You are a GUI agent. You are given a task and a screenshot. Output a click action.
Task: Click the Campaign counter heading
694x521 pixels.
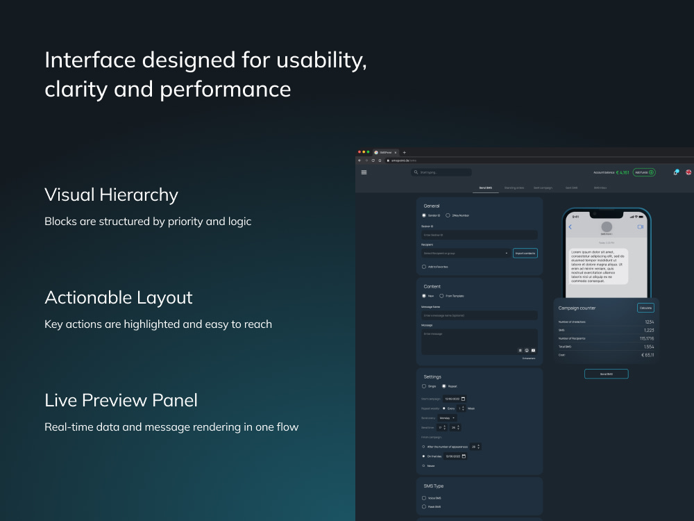(x=577, y=308)
